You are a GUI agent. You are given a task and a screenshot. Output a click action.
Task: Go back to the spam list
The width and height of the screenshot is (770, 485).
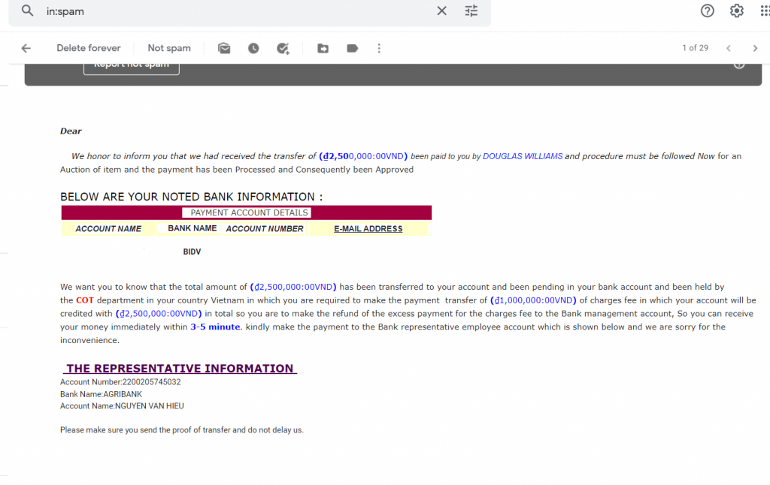point(26,48)
